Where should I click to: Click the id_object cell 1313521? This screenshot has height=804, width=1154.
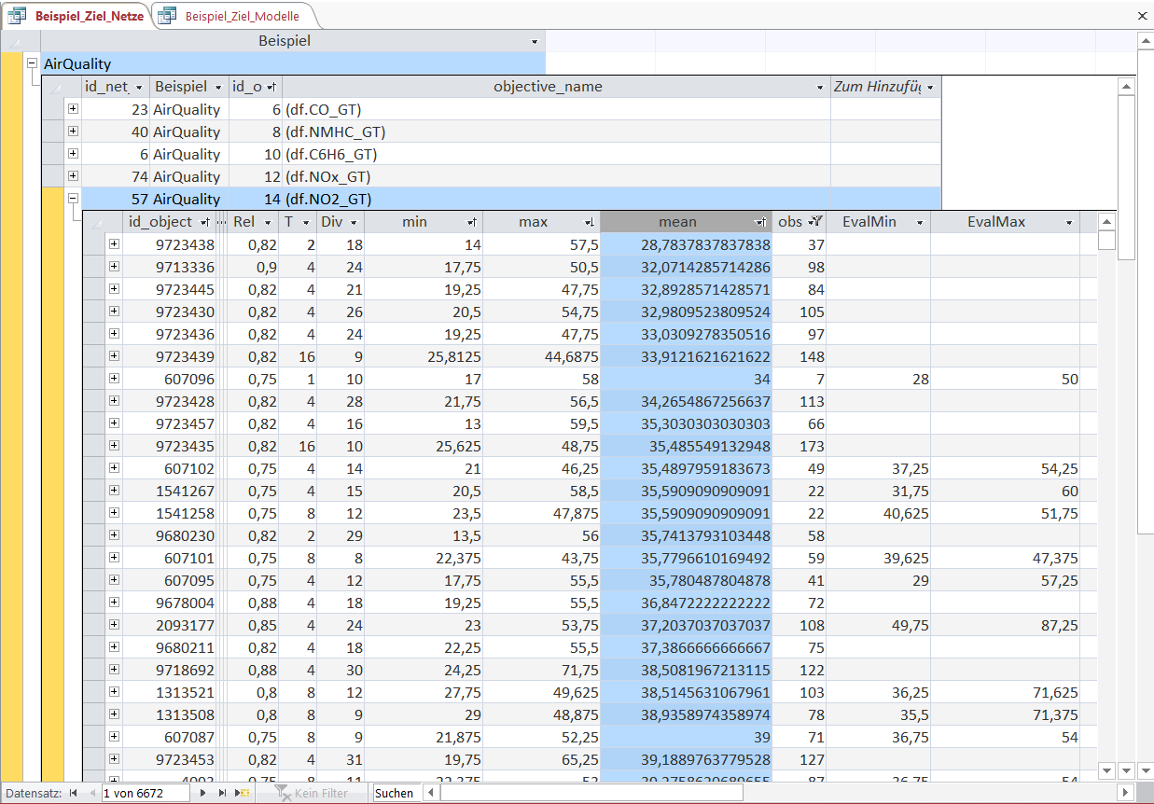[170, 693]
